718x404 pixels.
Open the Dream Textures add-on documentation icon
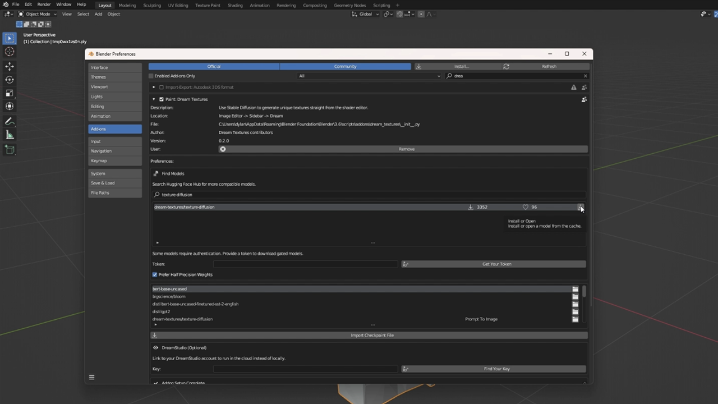pyautogui.click(x=584, y=99)
